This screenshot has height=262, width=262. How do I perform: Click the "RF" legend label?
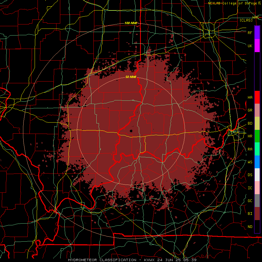point(250,33)
